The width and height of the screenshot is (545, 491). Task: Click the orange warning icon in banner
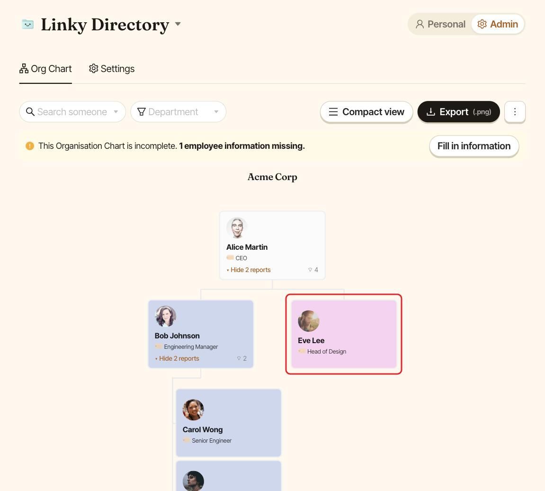tap(30, 146)
